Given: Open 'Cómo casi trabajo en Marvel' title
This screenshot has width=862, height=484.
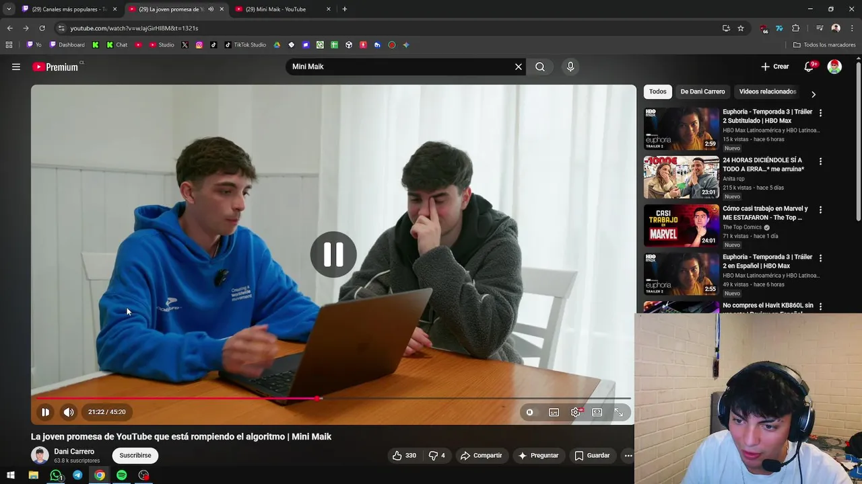Looking at the screenshot, I should coord(765,213).
